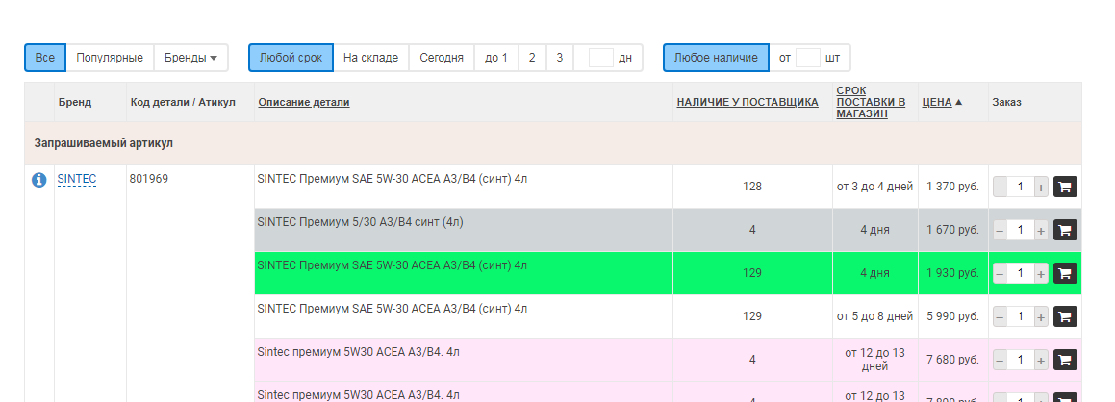Focus the custom days input field
Viewport: 1115px width, 402px height.
[x=601, y=58]
